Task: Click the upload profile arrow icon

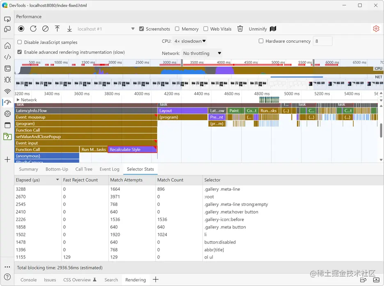Action: pos(57,29)
